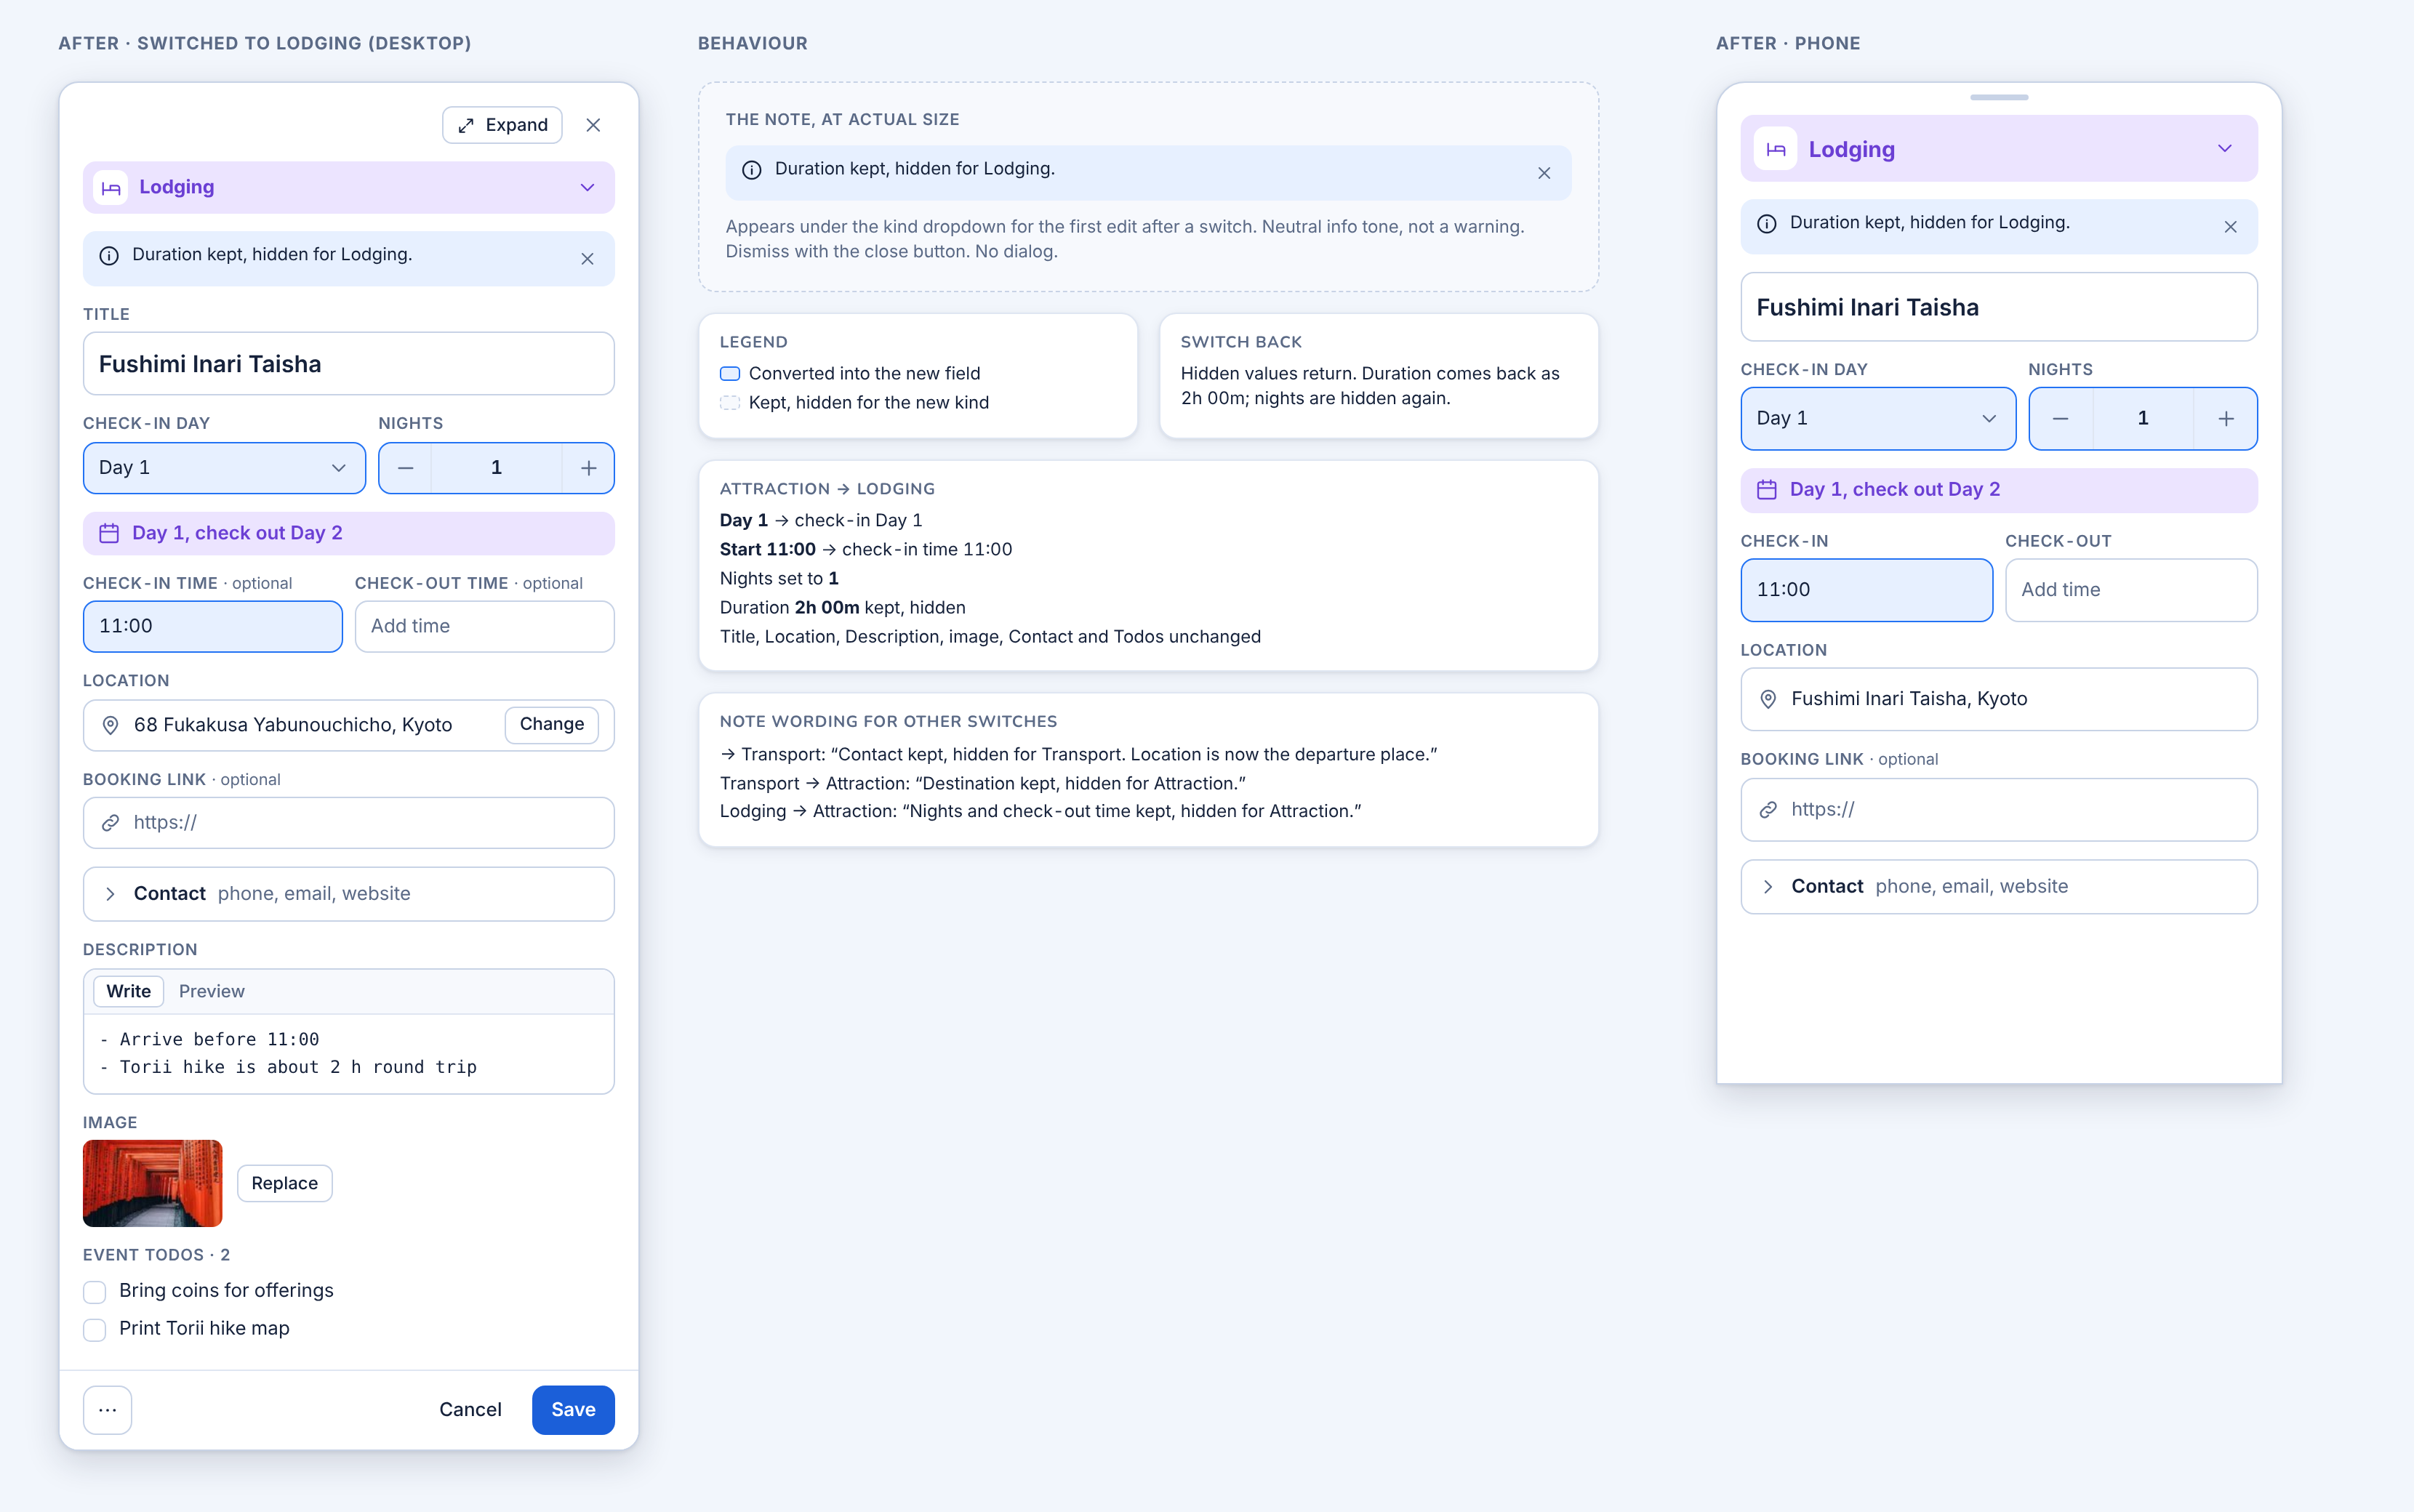Open the more options ellipsis button

(x=107, y=1410)
